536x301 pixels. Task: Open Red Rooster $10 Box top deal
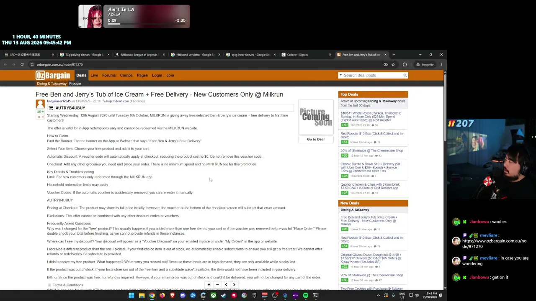point(372,135)
